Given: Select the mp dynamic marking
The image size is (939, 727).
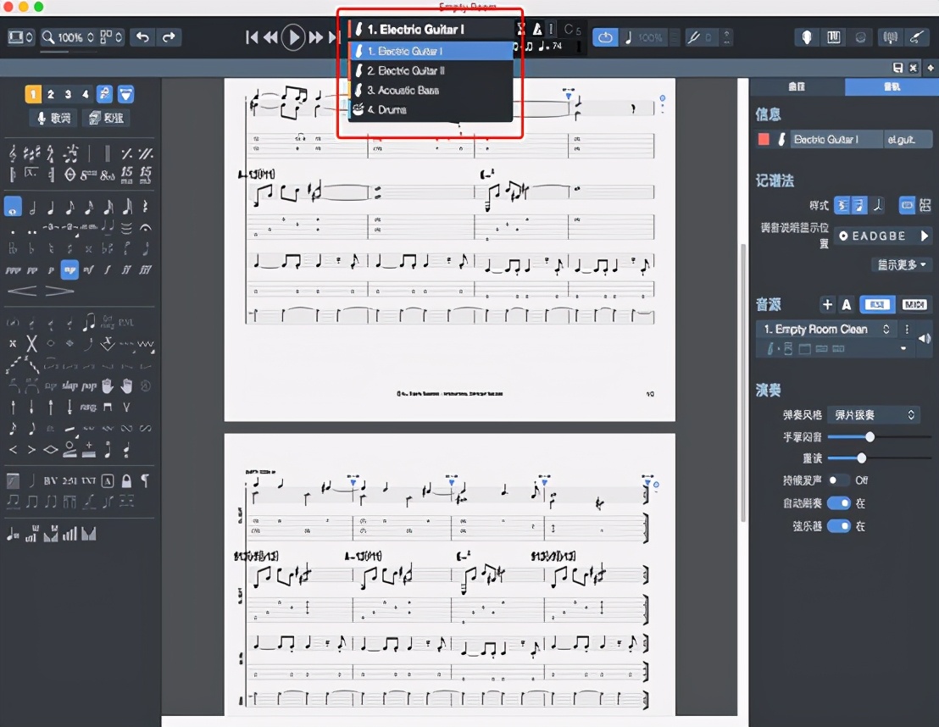Looking at the screenshot, I should coord(69,270).
